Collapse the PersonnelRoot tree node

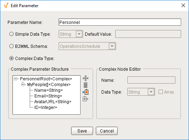coord(16,79)
